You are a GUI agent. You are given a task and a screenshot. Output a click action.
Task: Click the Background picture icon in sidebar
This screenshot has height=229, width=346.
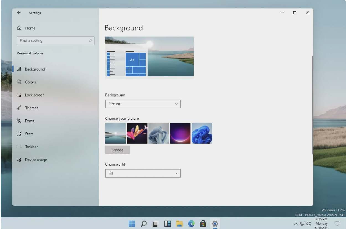click(x=19, y=69)
